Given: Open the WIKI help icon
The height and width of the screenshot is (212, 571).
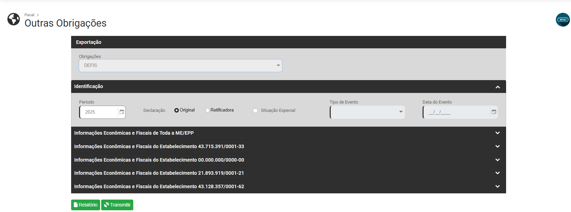Looking at the screenshot, I should 562,20.
